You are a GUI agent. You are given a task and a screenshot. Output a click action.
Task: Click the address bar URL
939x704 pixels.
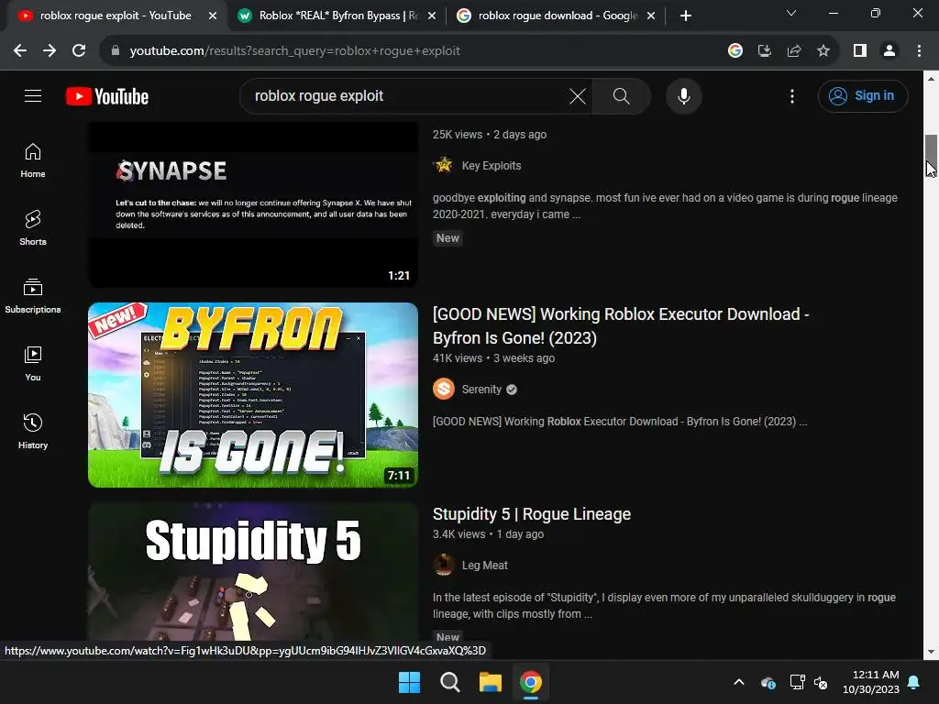click(294, 51)
